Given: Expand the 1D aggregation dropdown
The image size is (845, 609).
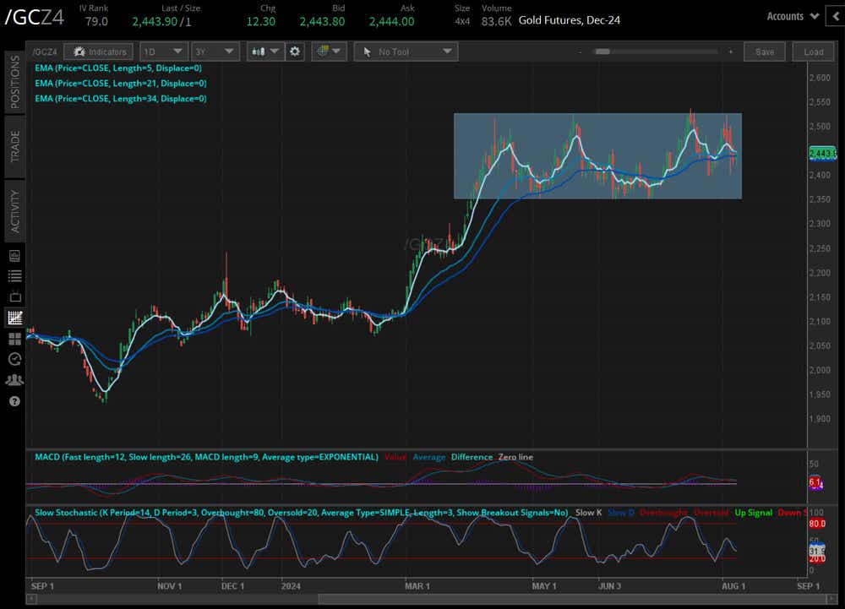Looking at the screenshot, I should point(163,52).
